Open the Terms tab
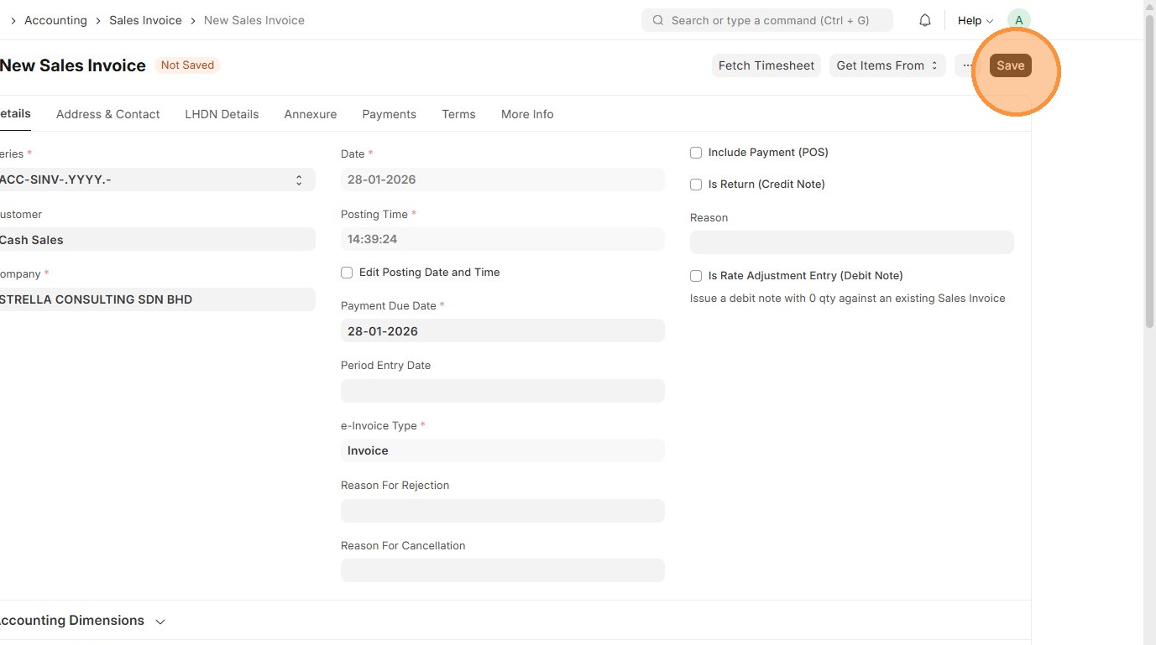Image resolution: width=1156 pixels, height=645 pixels. tap(458, 114)
